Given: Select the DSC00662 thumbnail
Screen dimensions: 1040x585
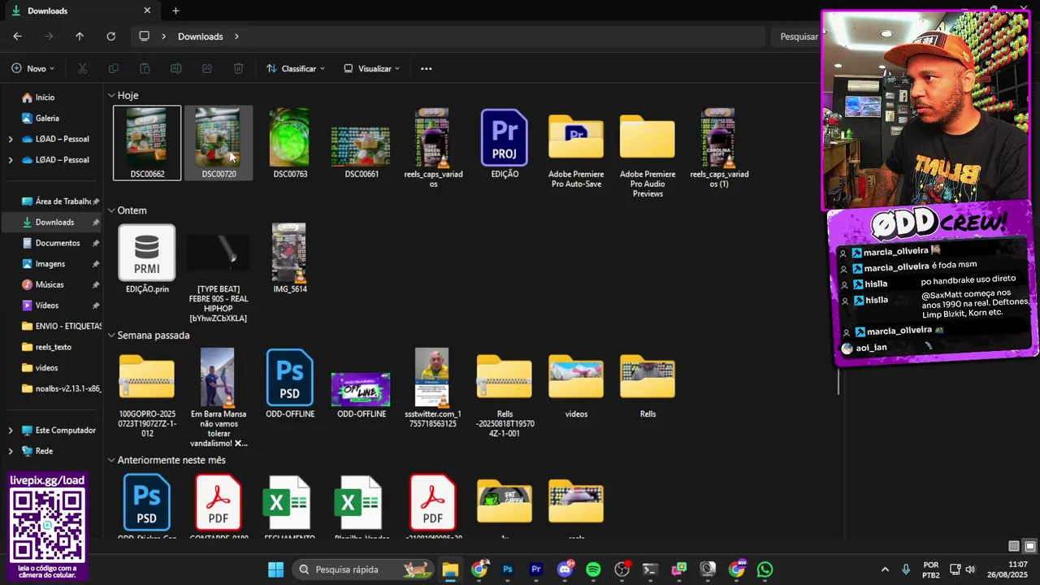Looking at the screenshot, I should [x=147, y=143].
